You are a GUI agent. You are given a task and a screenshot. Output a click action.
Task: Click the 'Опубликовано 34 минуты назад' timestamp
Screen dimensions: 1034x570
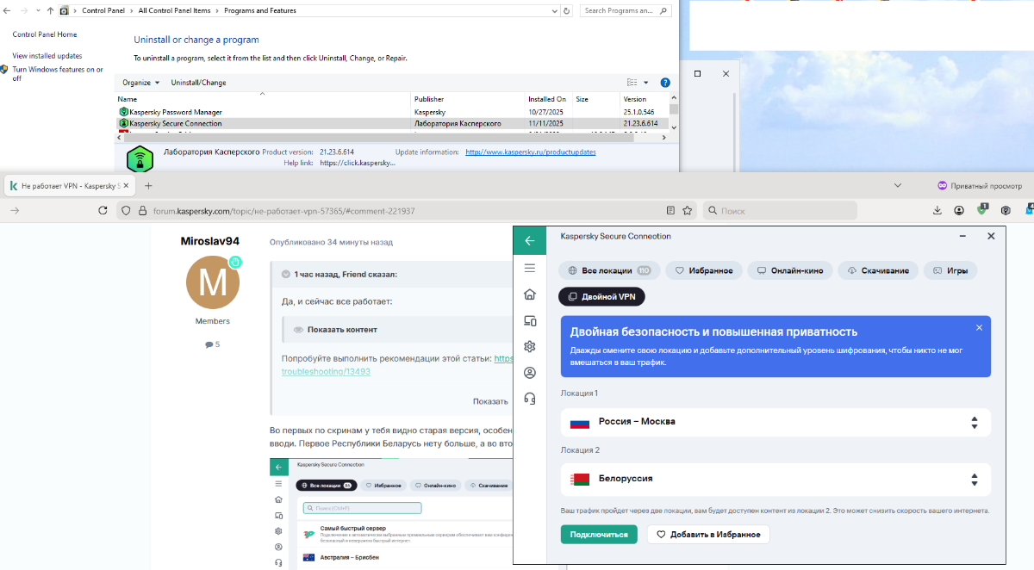pyautogui.click(x=331, y=243)
